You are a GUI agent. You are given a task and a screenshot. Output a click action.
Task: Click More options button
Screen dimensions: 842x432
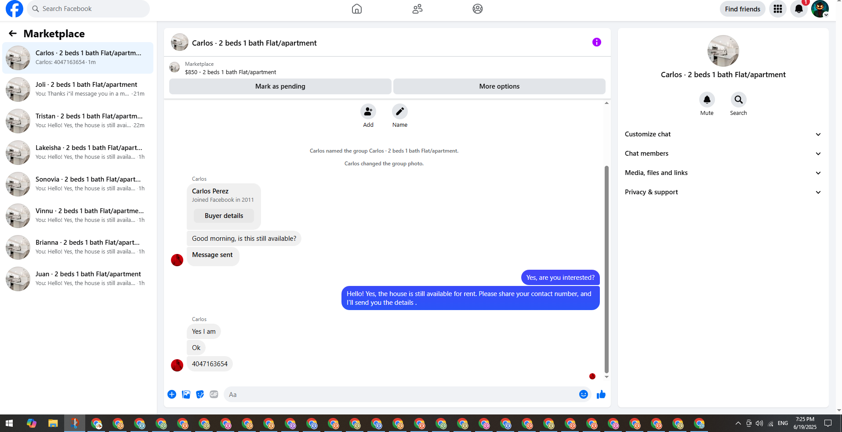tap(499, 86)
